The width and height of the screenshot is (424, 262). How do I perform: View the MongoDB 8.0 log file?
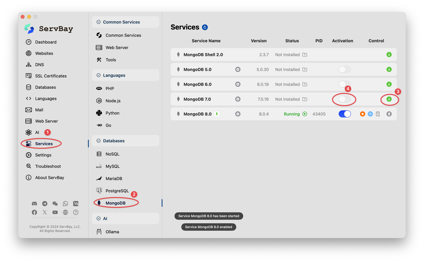(x=378, y=114)
